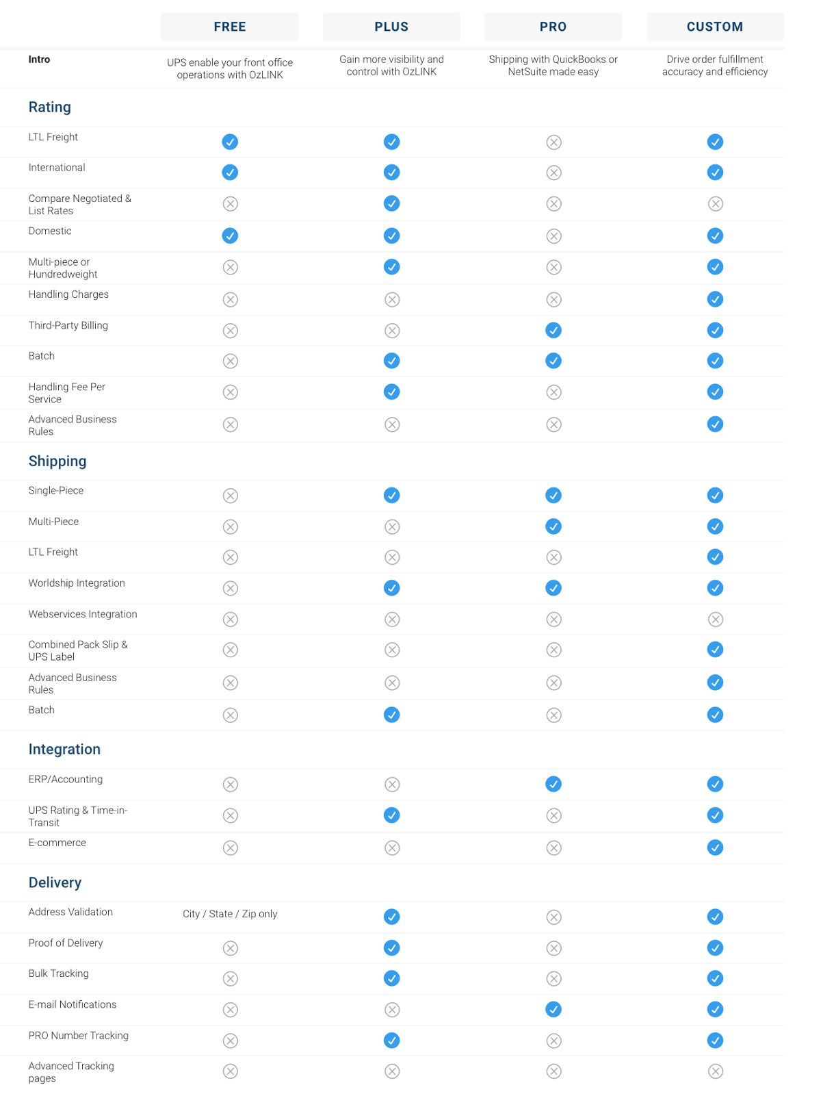This screenshot has width=821, height=1096.
Task: Click PRO cross icon for International rating
Action: tap(553, 173)
